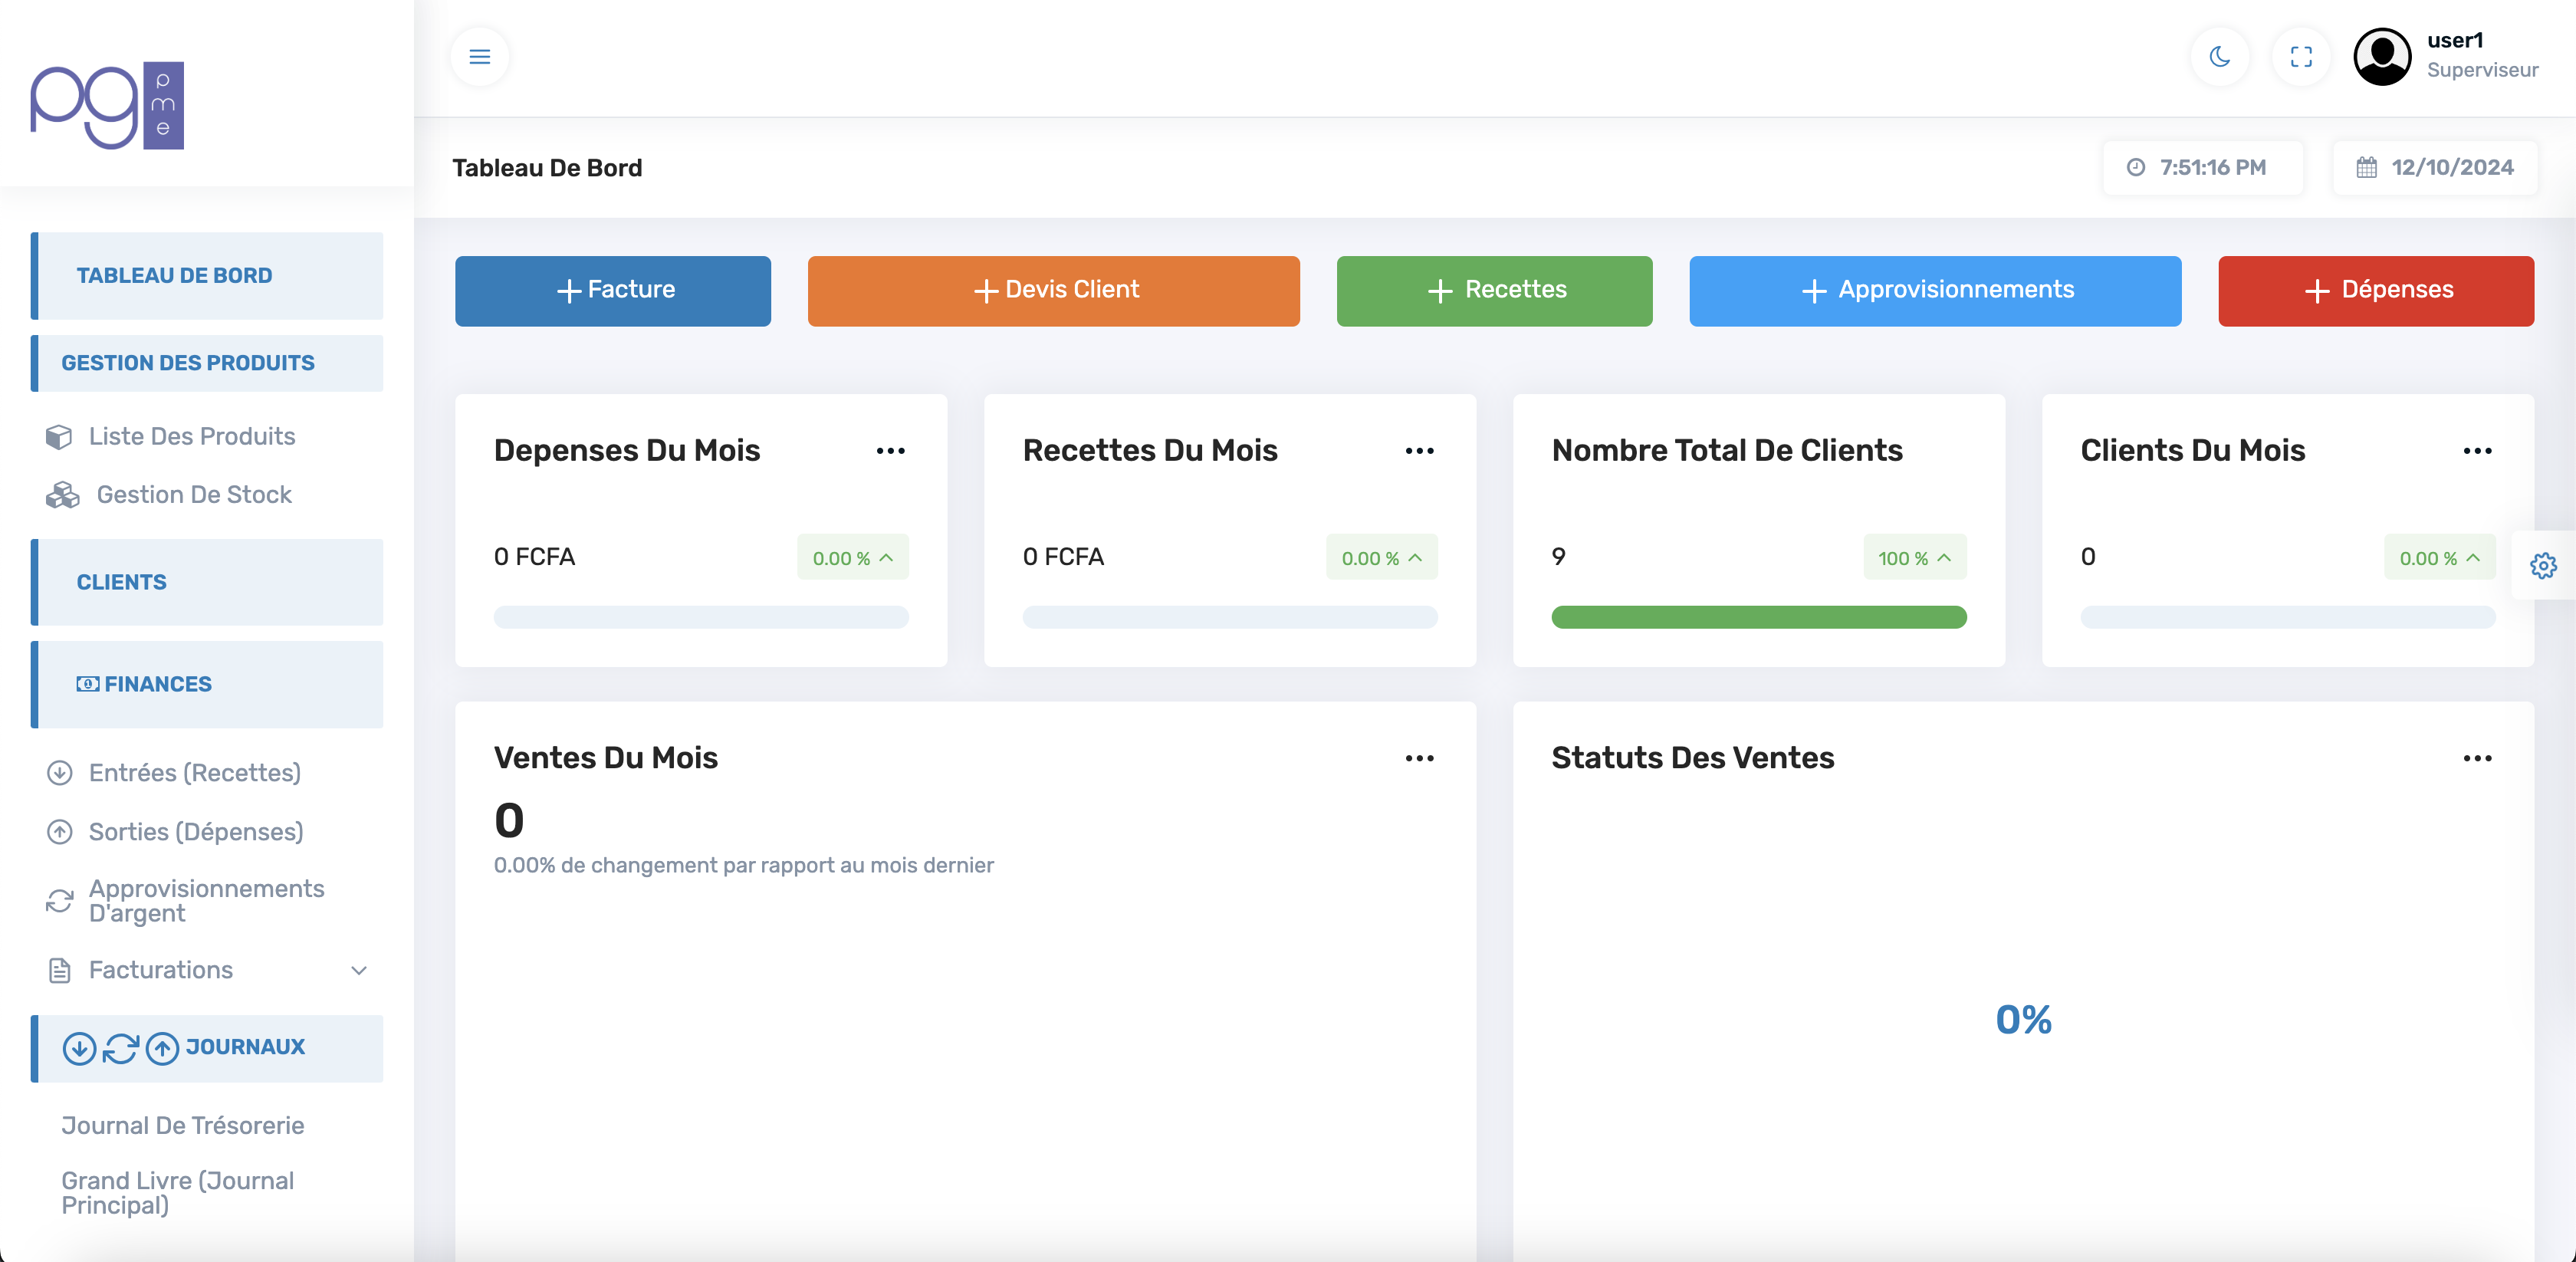Click the user1 profile avatar
This screenshot has width=2576, height=1262.
coord(2382,57)
